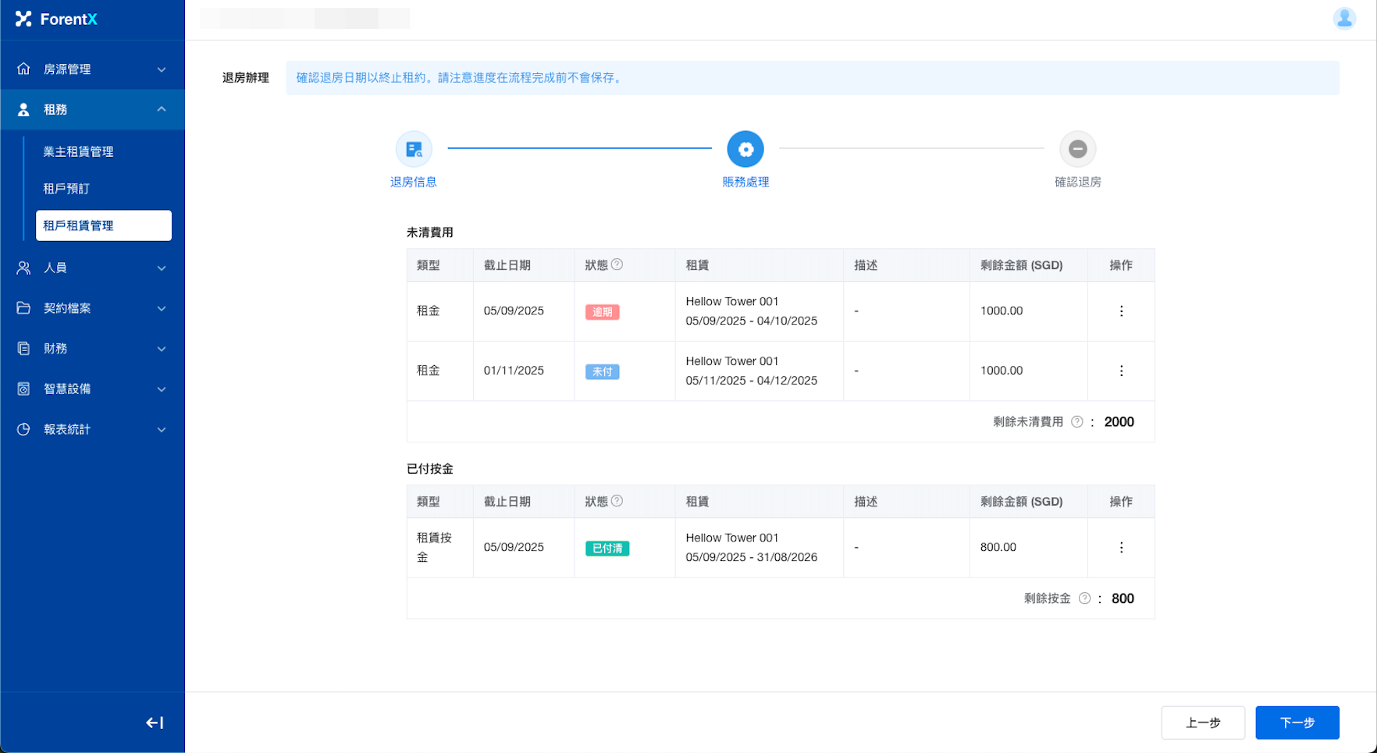The height and width of the screenshot is (753, 1377).
Task: Select 租戶預訂 in the sidebar
Action: pos(66,189)
